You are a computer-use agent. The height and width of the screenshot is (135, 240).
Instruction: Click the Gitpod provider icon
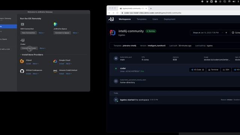pos(22,61)
